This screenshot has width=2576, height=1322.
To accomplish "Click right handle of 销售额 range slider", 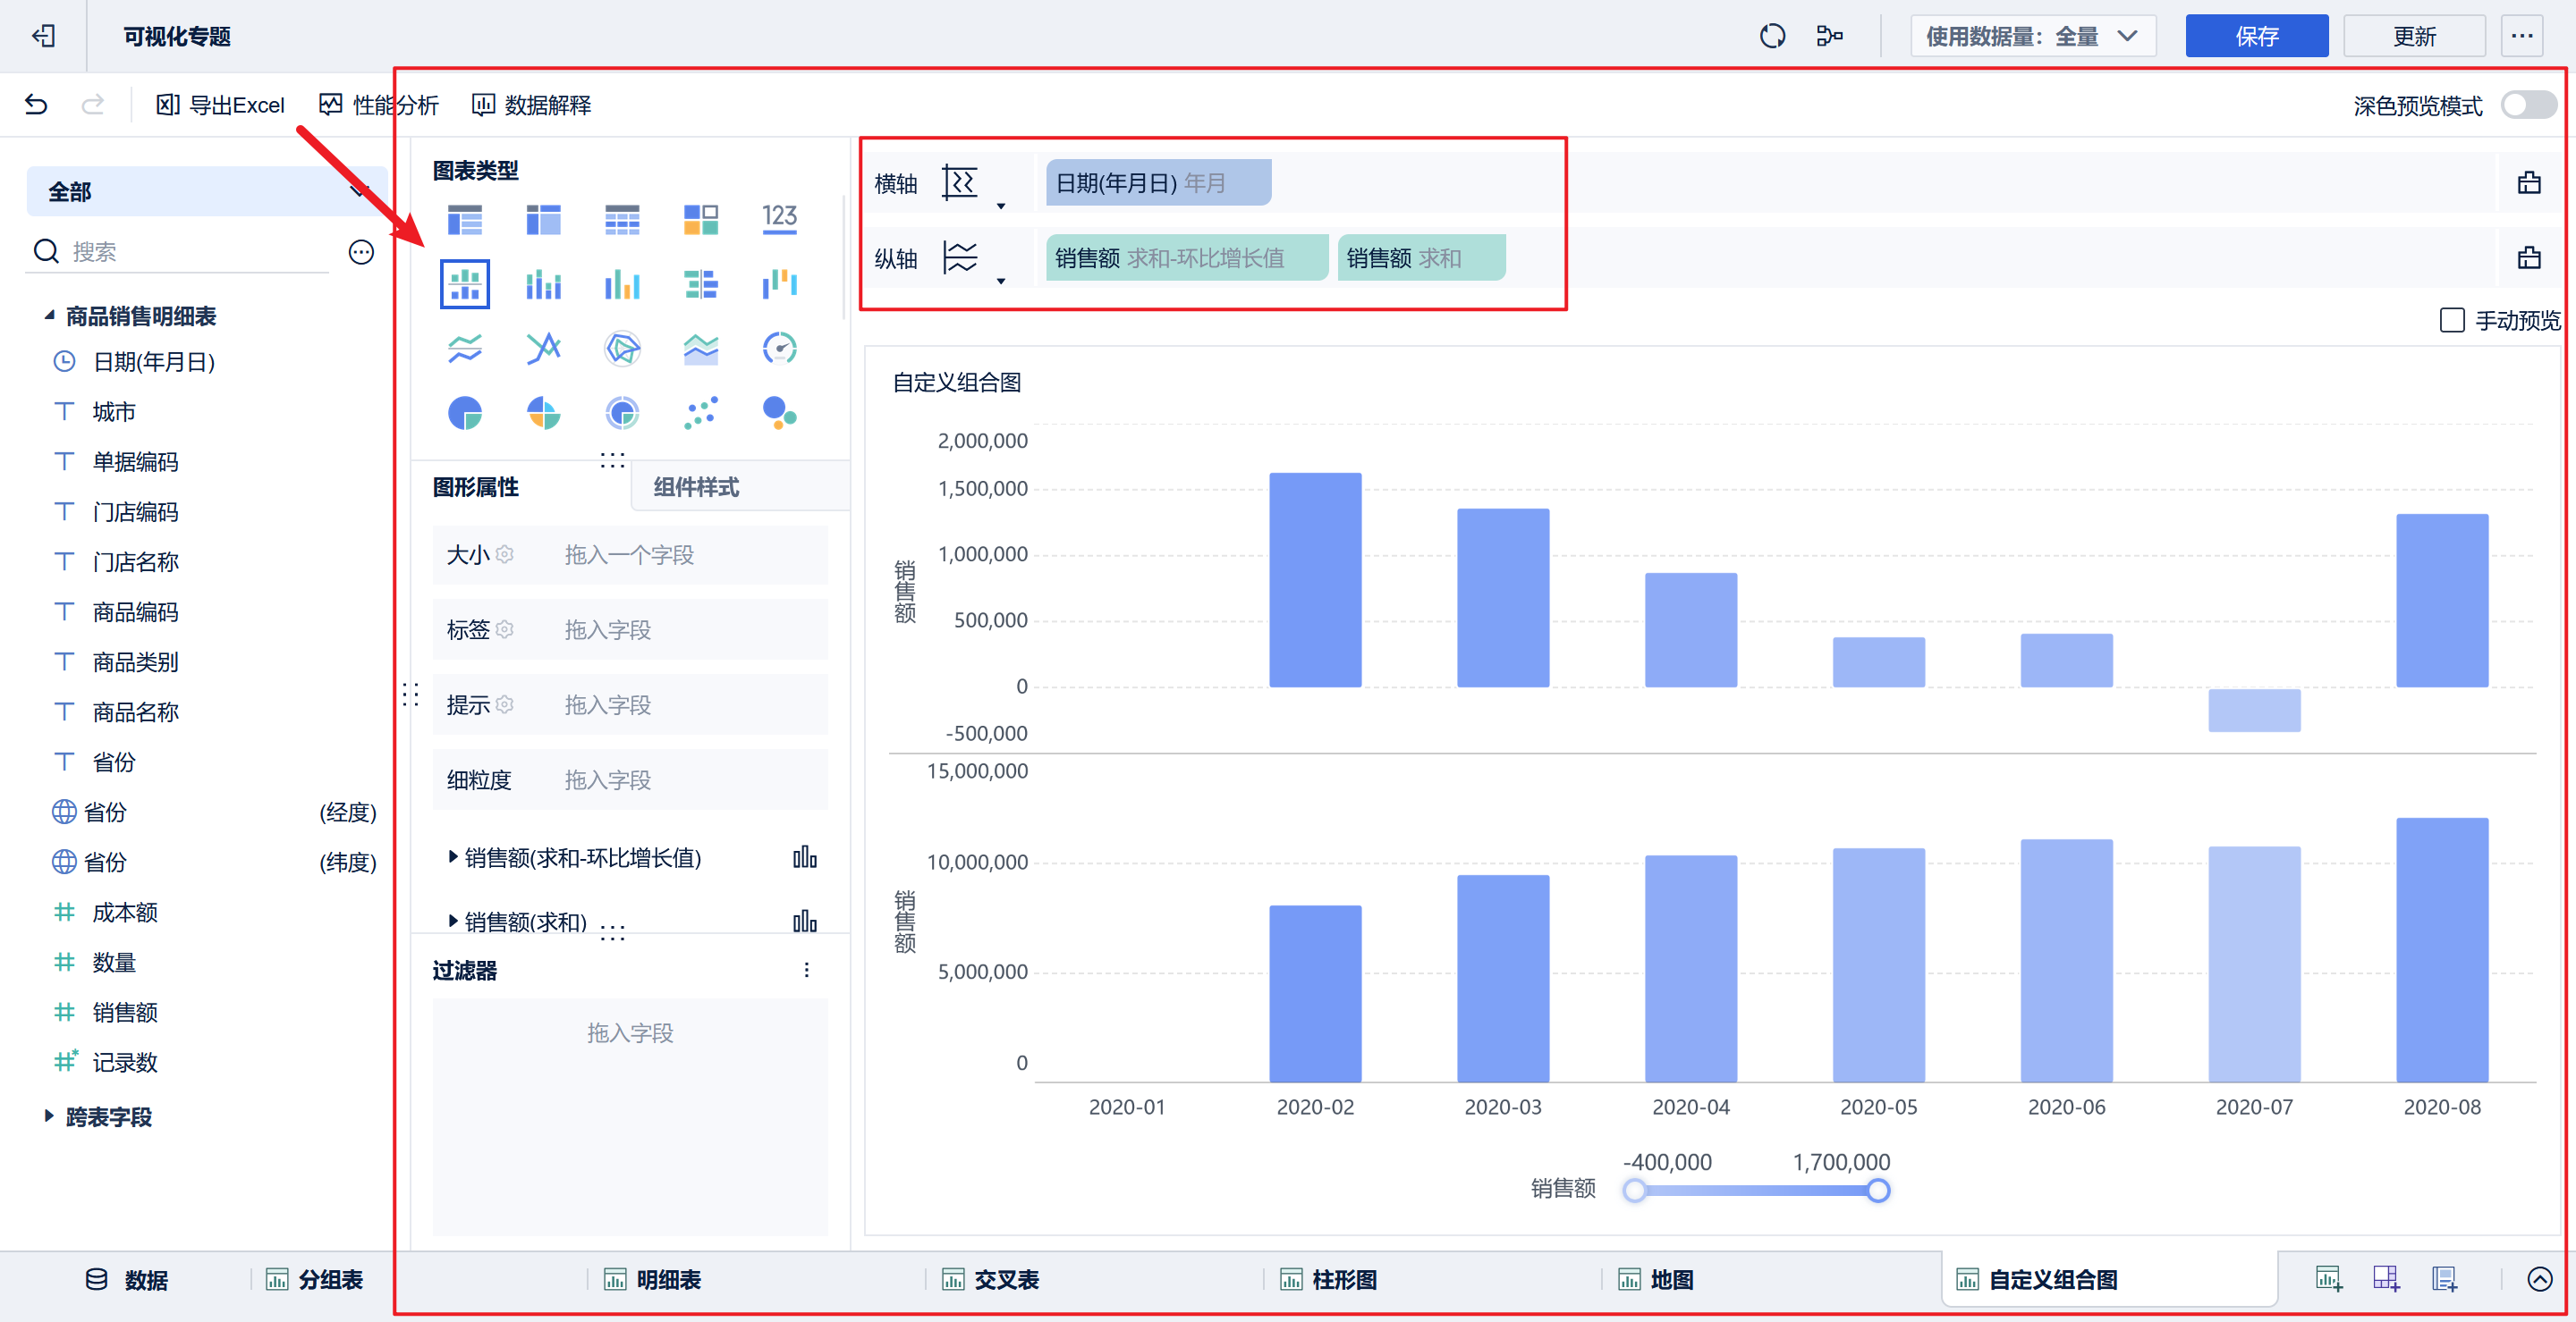I will click(x=1878, y=1190).
